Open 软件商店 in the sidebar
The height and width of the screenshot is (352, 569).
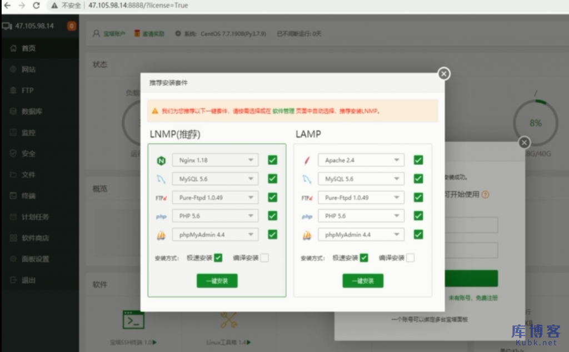[x=39, y=237]
